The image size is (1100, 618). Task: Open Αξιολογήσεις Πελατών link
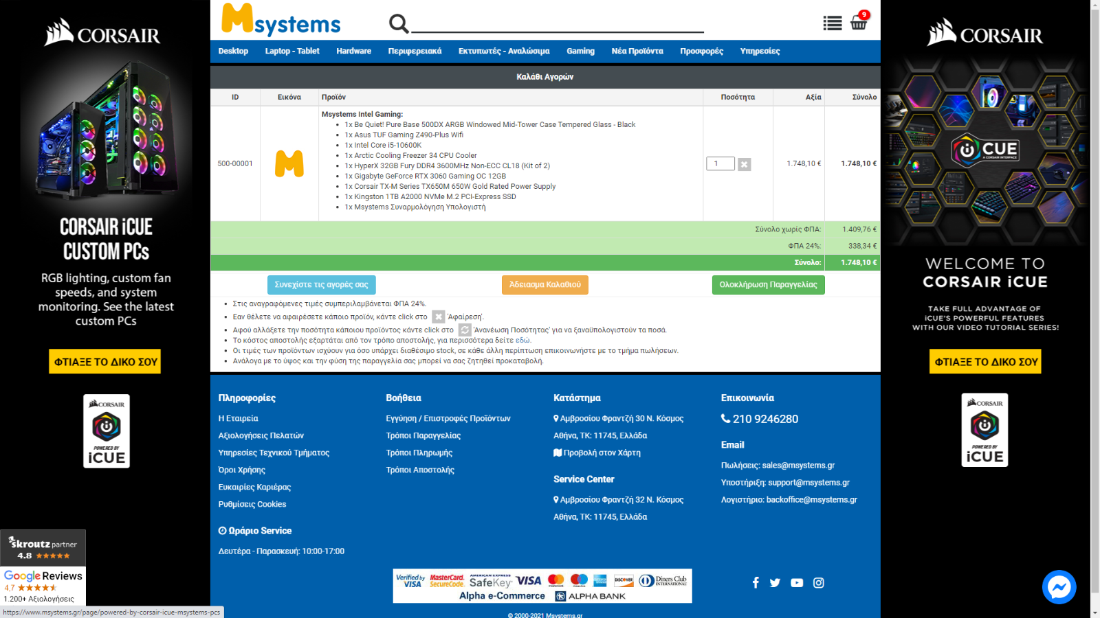[261, 435]
